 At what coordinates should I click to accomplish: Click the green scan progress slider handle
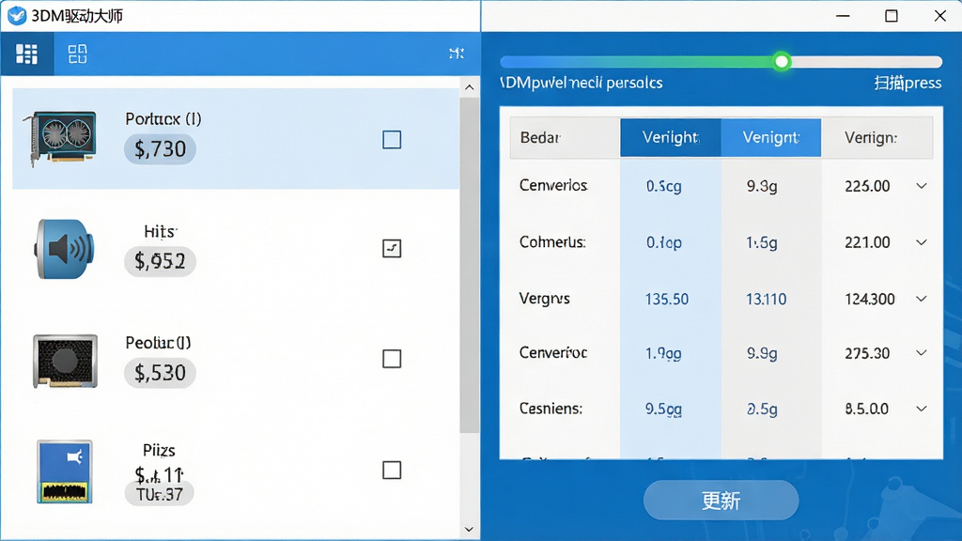pyautogui.click(x=782, y=61)
